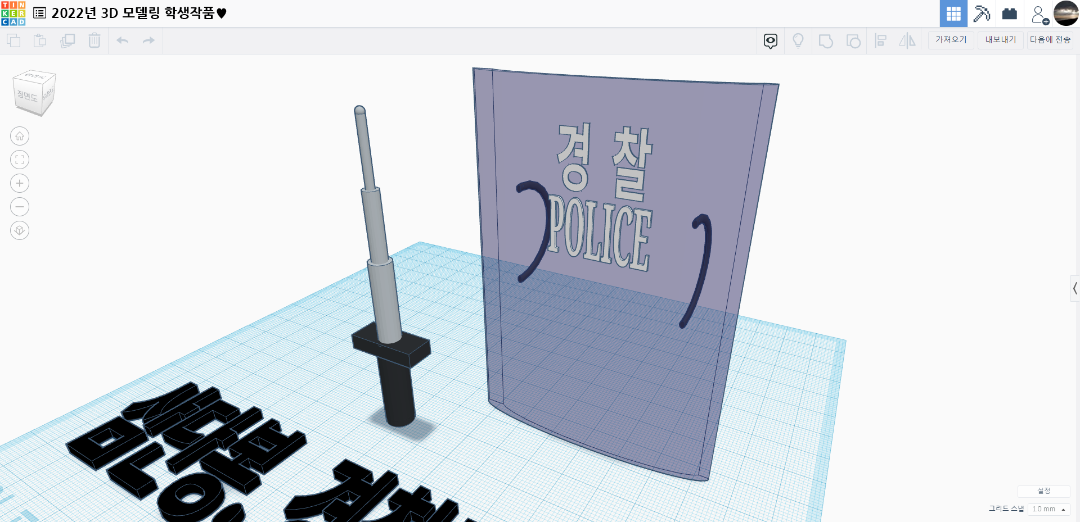Invite a collaborator with add-person icon
The image size is (1080, 522).
pos(1039,14)
